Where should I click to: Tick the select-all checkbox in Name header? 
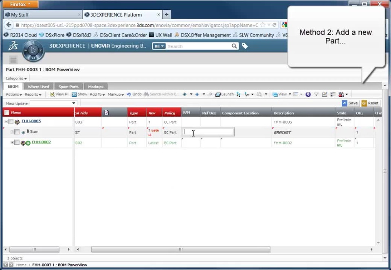[7, 113]
